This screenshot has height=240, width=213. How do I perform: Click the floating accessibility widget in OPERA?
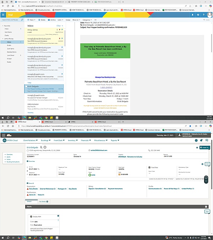206,180
